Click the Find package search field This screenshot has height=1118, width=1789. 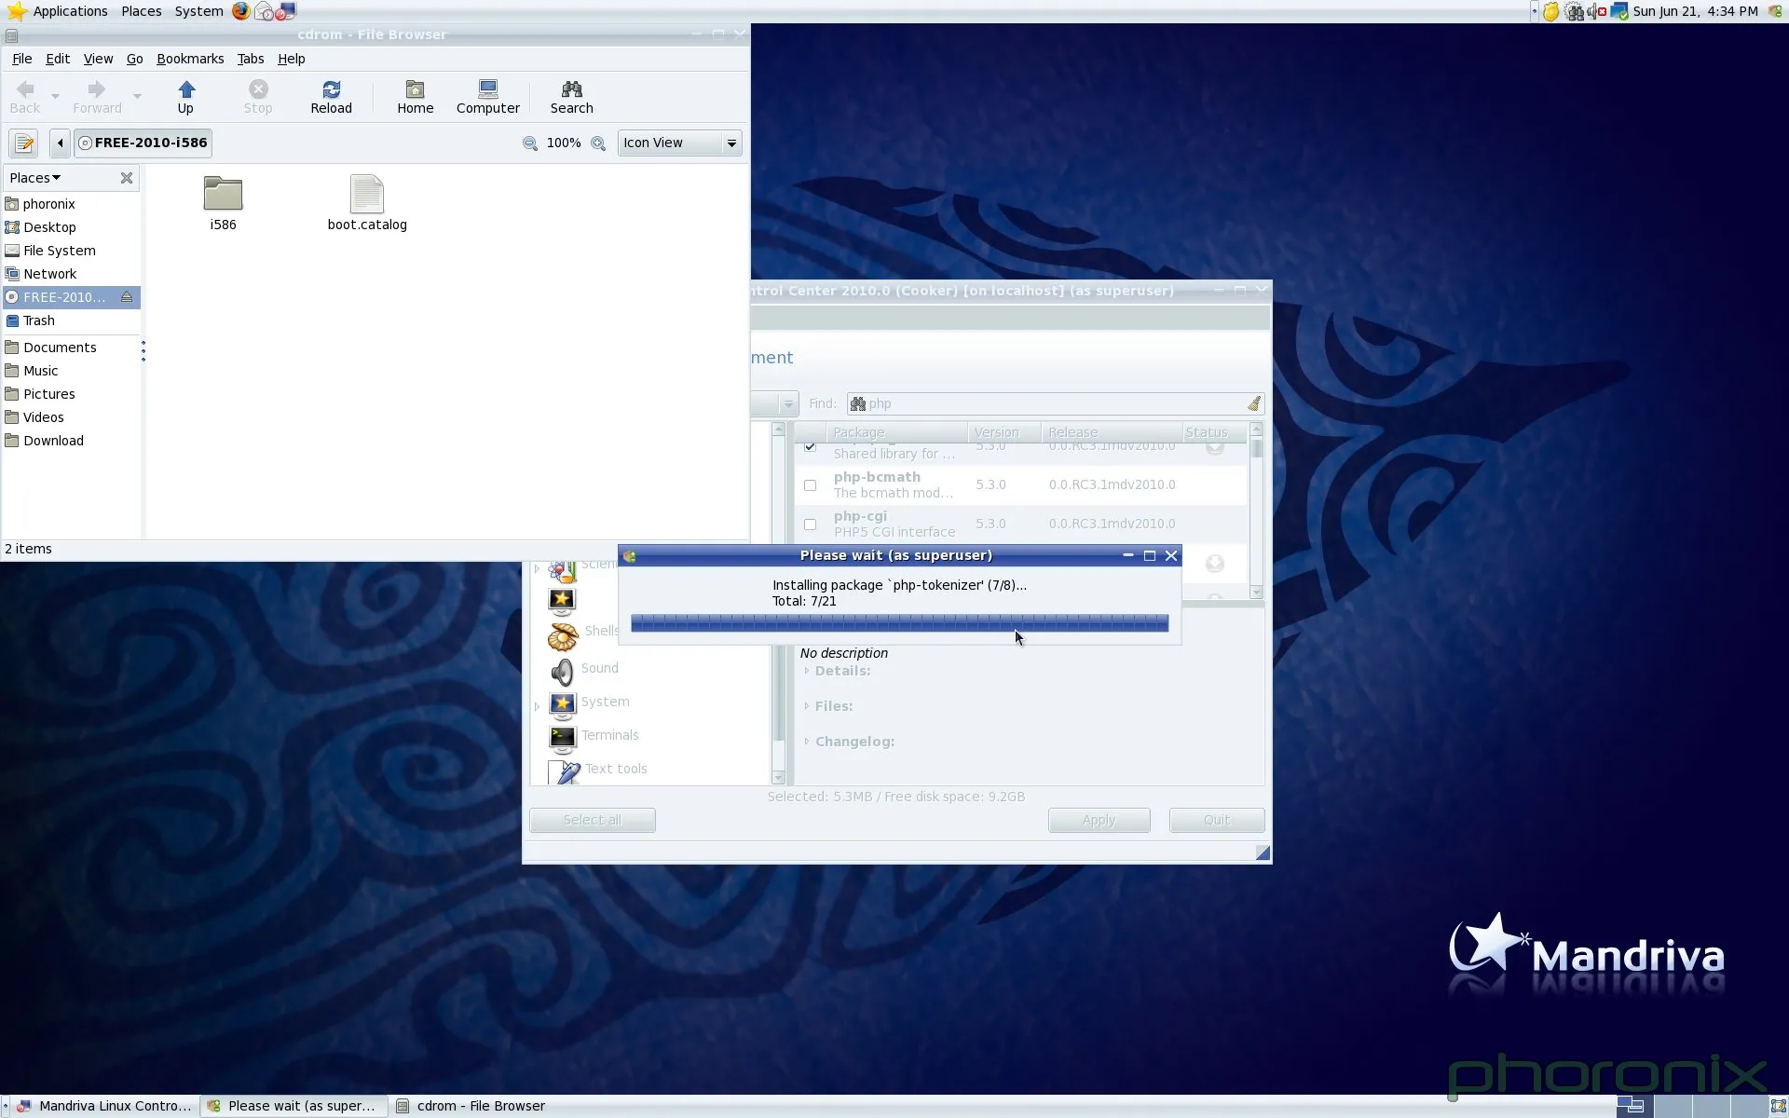[x=1055, y=403]
